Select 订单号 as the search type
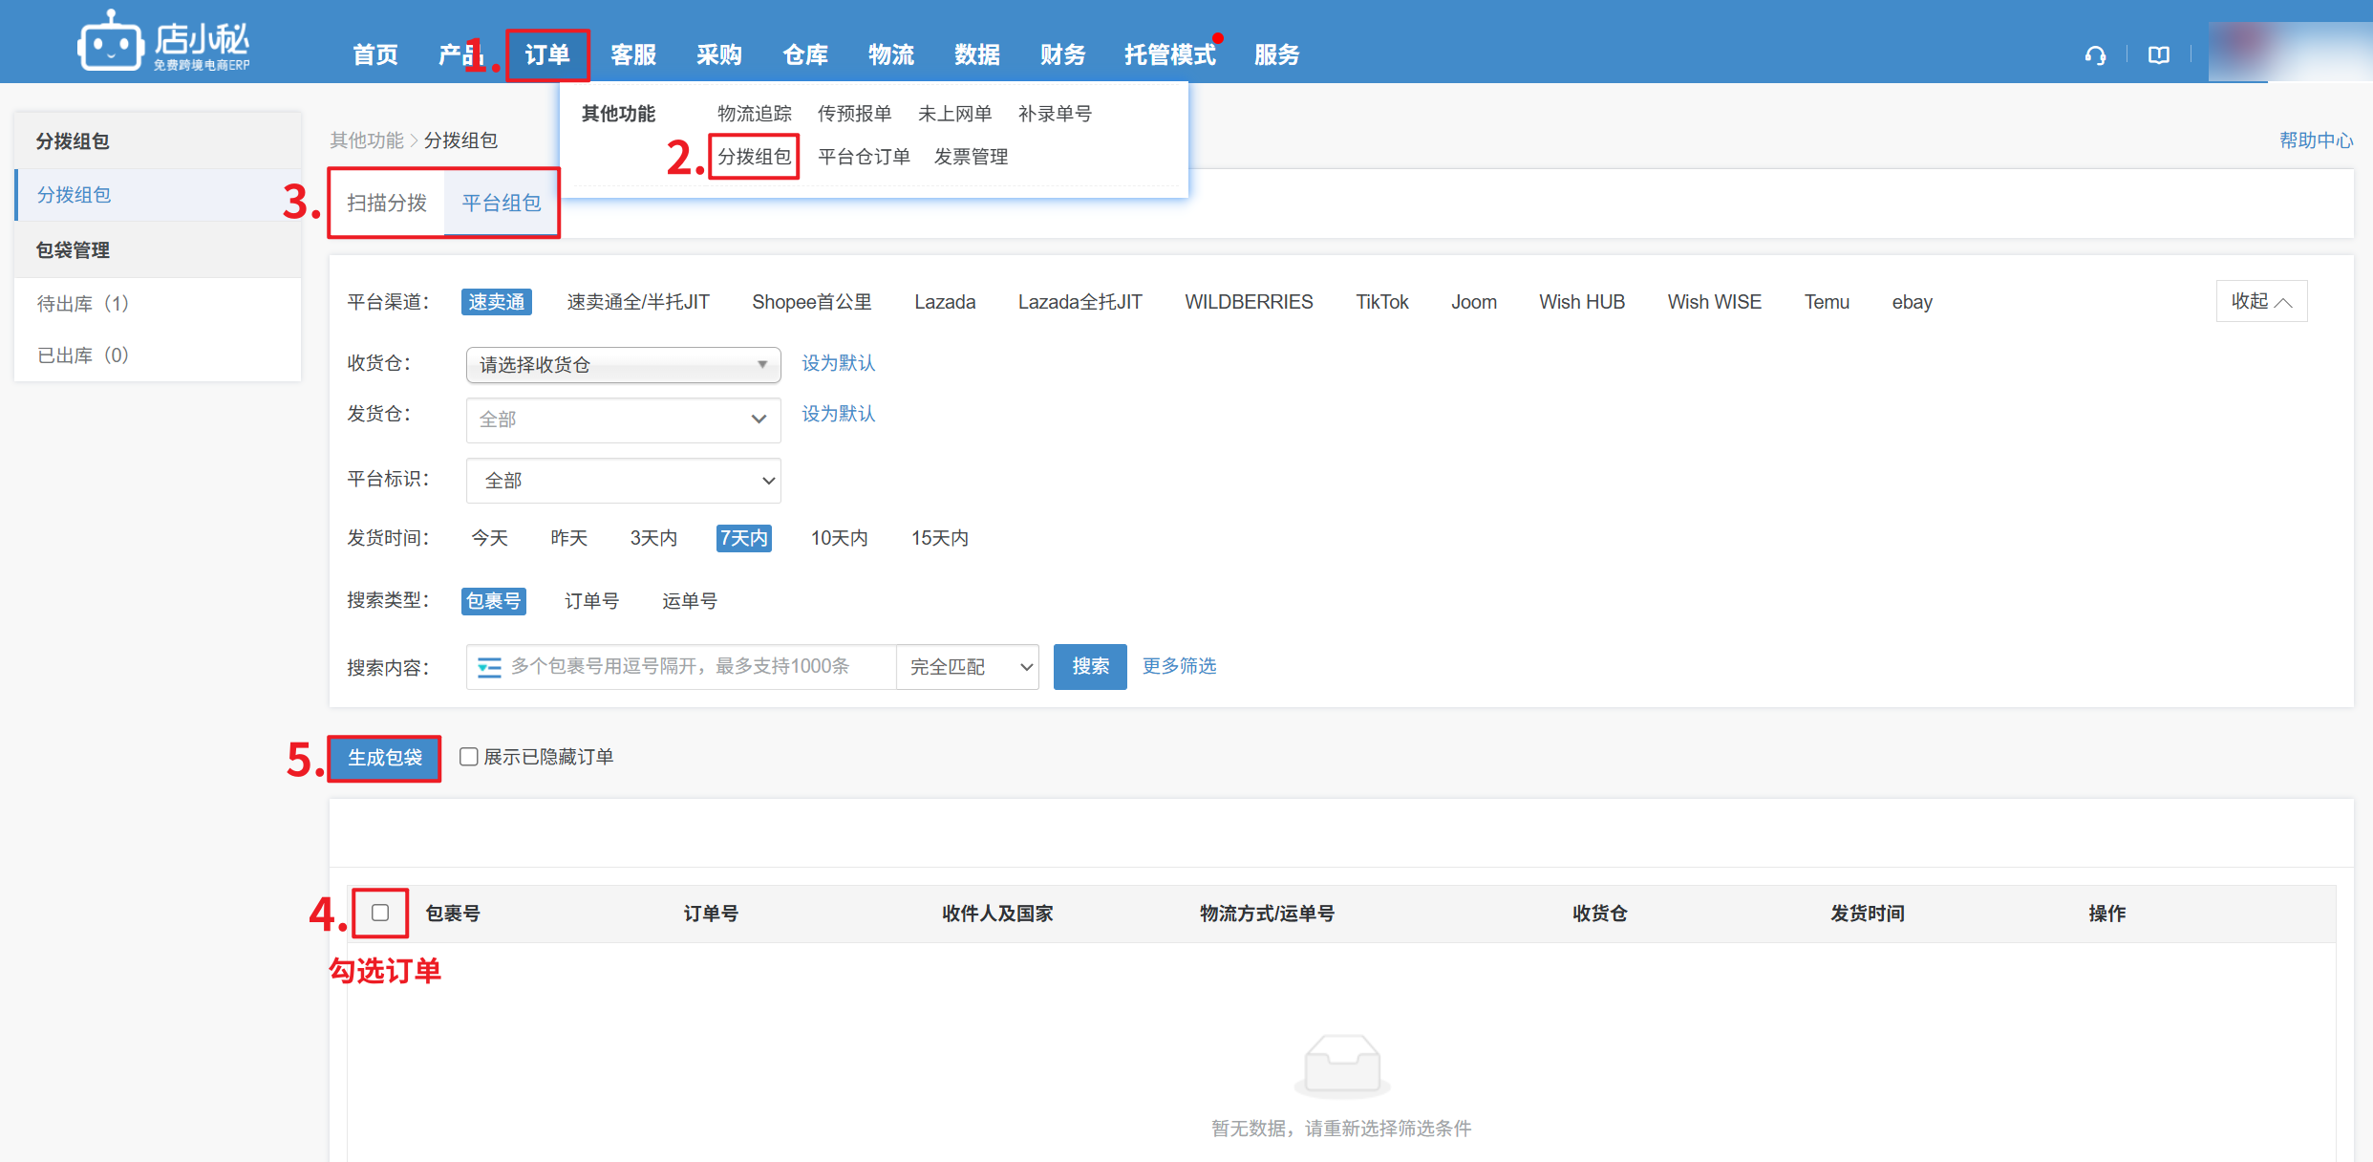 [591, 601]
